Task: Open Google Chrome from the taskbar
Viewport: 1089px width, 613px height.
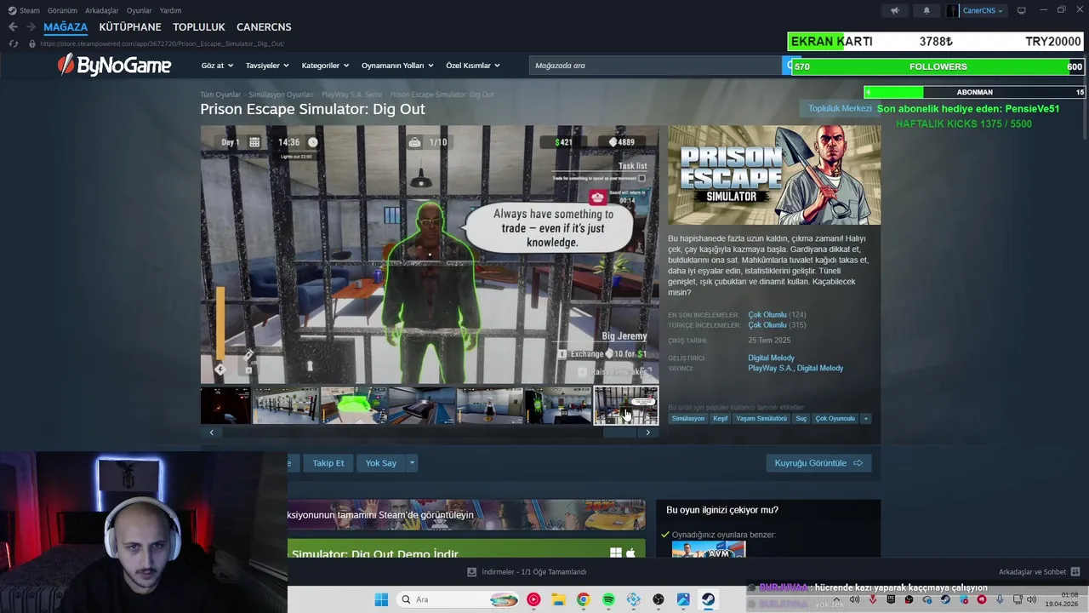Action: tap(583, 599)
